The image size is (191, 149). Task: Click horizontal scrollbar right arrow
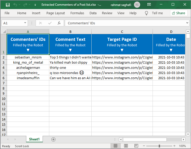[x=183, y=139]
